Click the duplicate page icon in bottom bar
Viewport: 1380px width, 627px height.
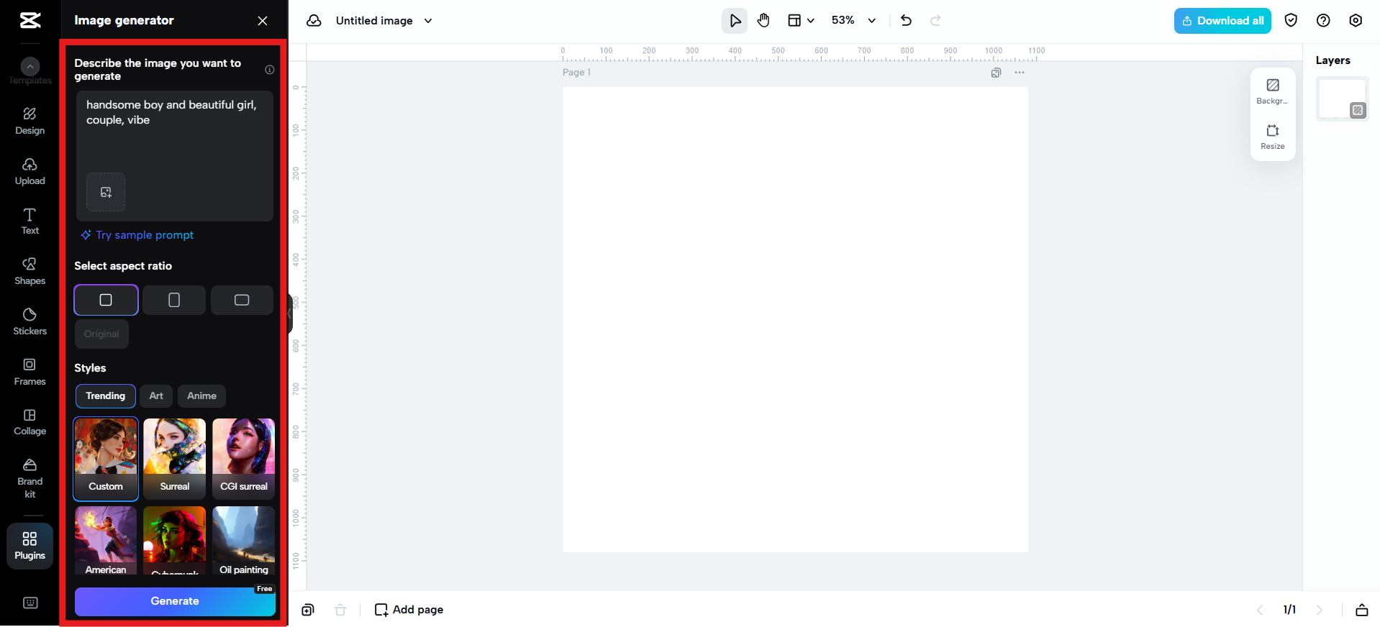pyautogui.click(x=308, y=610)
